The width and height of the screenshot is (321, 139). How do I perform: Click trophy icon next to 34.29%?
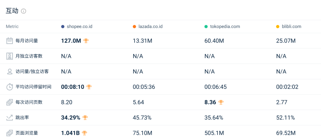tap(85, 118)
